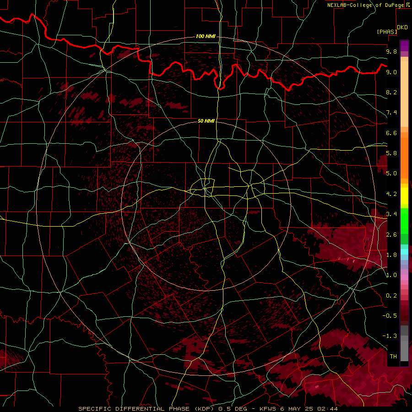The height and width of the screenshot is (412, 412).
Task: Click the 0.2 value on the scale
Action: pos(391,295)
